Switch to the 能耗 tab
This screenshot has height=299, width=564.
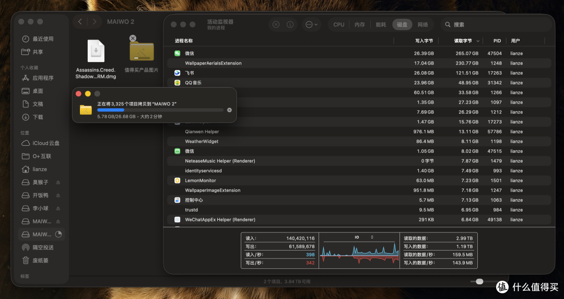pyautogui.click(x=381, y=24)
